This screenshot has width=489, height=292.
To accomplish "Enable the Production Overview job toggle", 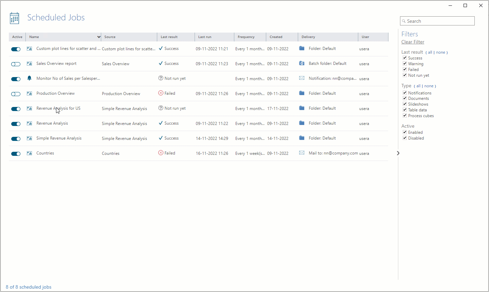I will [16, 94].
